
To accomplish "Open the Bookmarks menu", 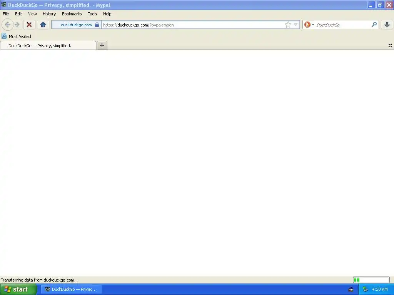I will coord(72,14).
